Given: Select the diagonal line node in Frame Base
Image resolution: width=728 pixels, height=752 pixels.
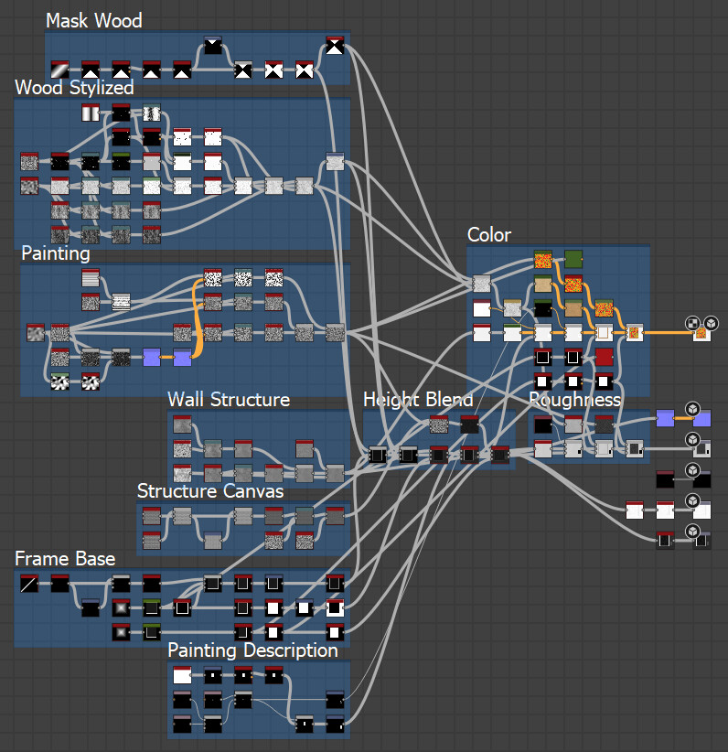Looking at the screenshot, I should point(29,584).
